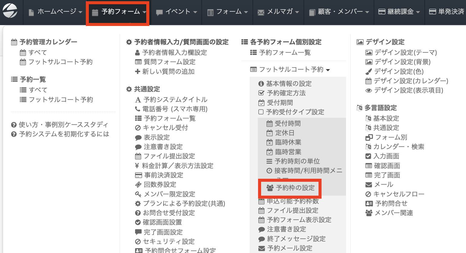Open the メルマガ menu in top bar
Screen dimensions: 466x253
(278, 12)
